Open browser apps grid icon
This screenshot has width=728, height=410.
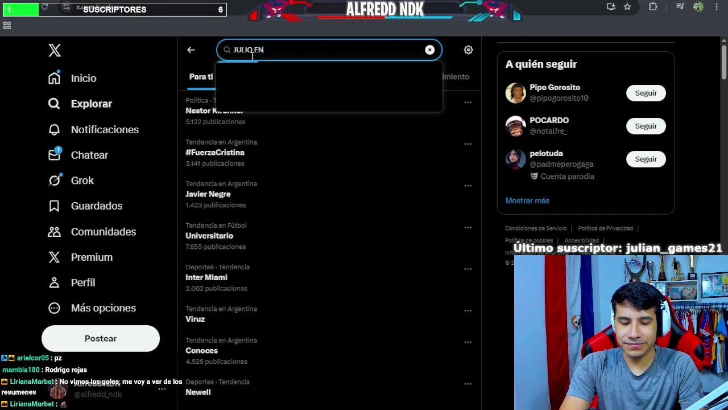click(7, 26)
